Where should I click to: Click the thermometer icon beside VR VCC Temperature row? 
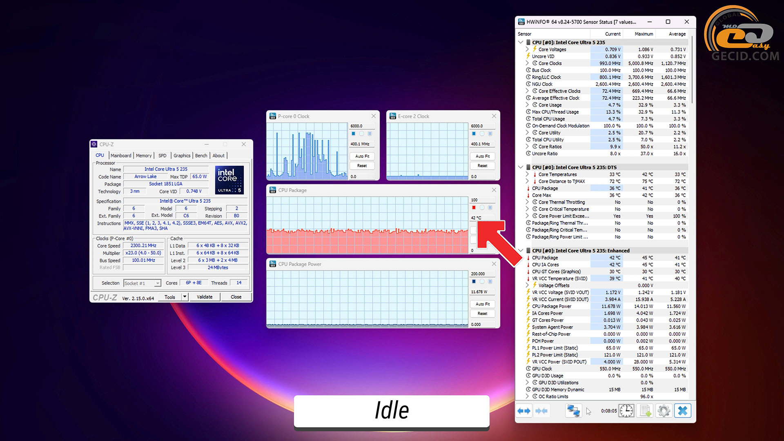528,278
